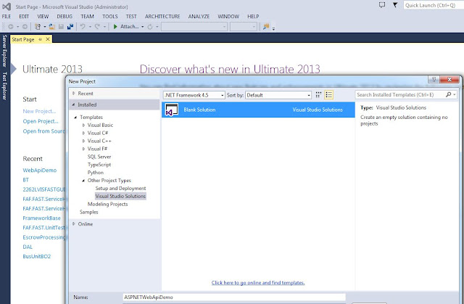Click the go online and find templates link
The image size is (464, 304).
coord(258,283)
